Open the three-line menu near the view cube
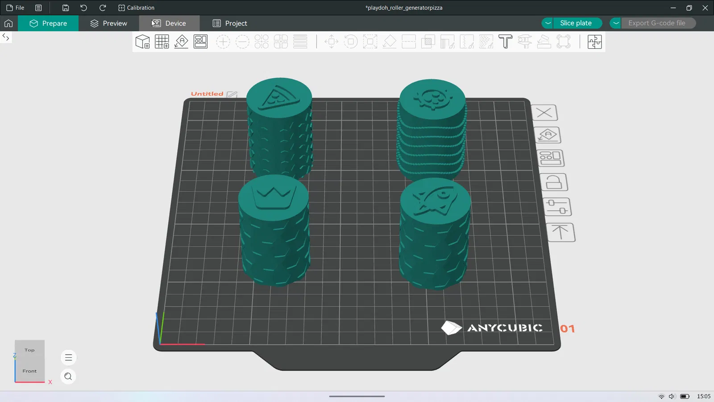 click(68, 357)
